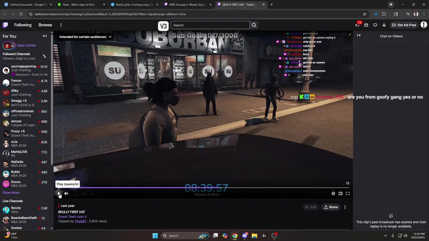Open clip more options menu
The width and height of the screenshot is (429, 241).
pos(345,207)
